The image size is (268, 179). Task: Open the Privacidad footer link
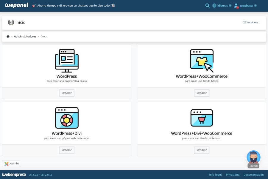[233, 175]
